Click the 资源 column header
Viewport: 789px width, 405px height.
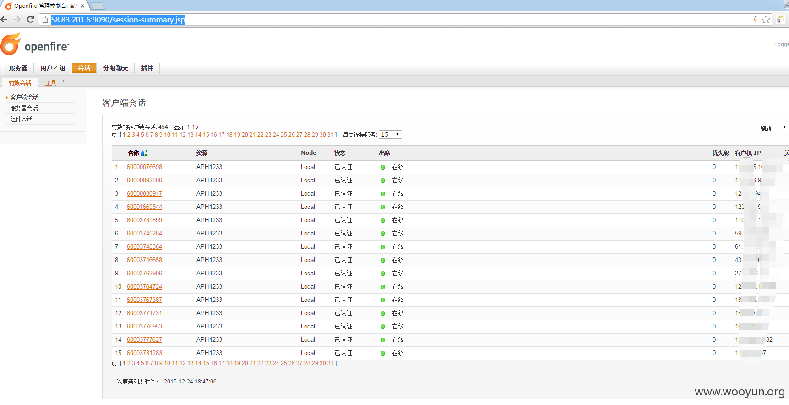point(202,153)
